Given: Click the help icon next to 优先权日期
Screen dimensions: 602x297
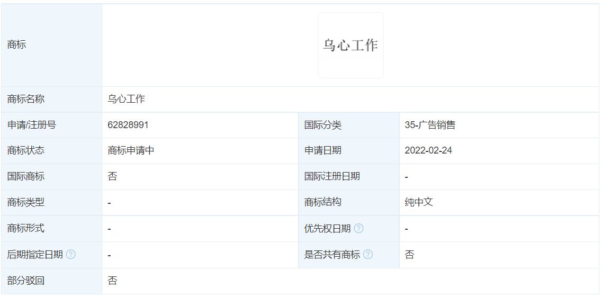Looking at the screenshot, I should click(358, 229).
